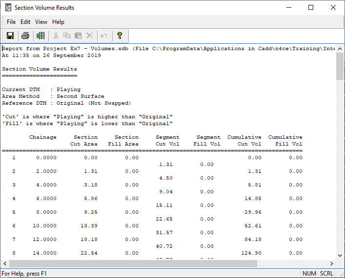Click the horizontal scrollbar right arrow
345x278 pixels.
pyautogui.click(x=331, y=263)
